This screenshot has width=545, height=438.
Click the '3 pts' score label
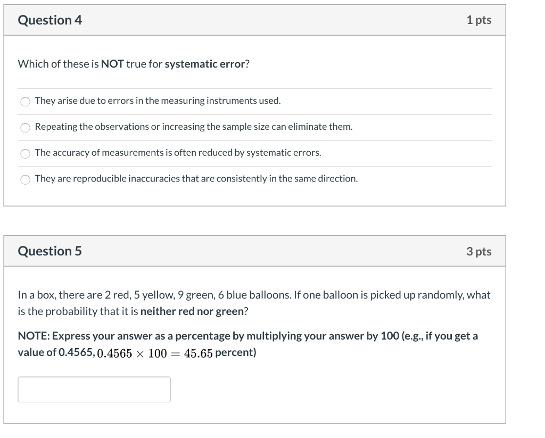478,251
